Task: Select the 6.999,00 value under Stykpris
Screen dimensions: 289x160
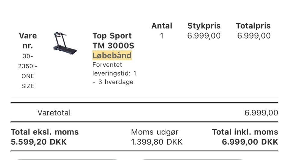Action: tap(204, 36)
